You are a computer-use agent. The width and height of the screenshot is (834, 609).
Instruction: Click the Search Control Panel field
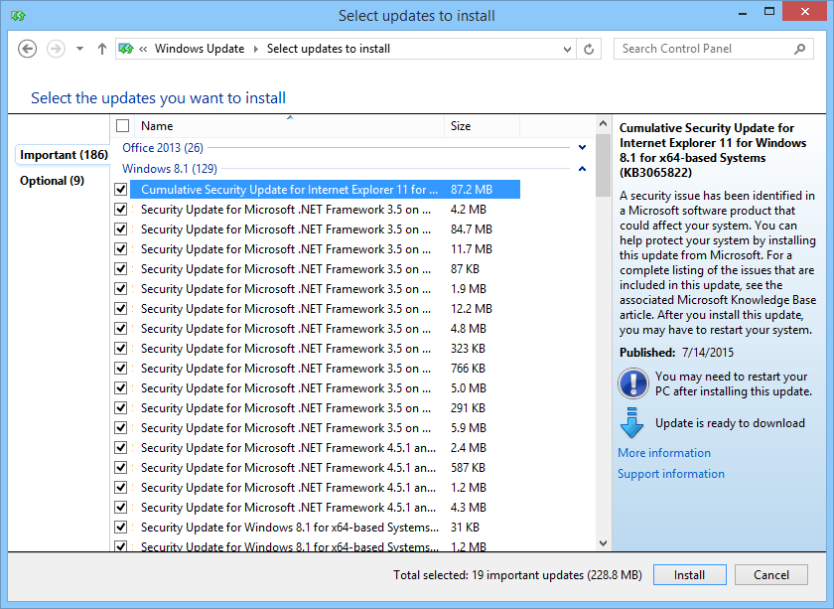713,49
